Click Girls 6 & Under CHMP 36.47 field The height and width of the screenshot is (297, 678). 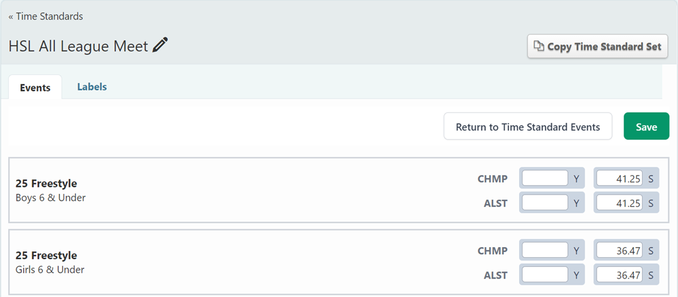coord(619,251)
